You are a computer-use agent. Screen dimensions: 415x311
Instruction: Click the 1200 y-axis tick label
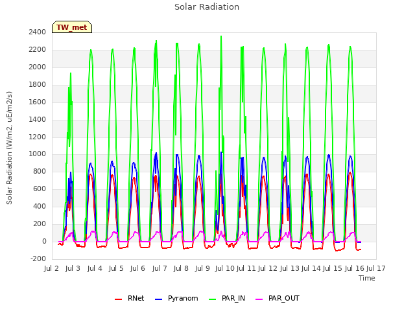click(x=38, y=137)
